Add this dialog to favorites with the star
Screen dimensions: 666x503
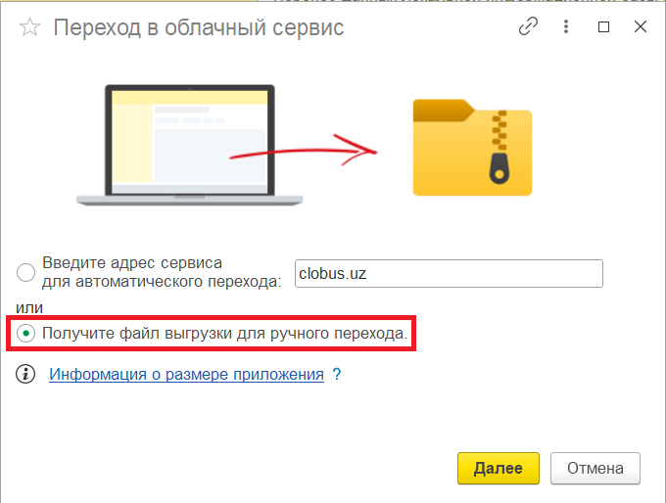(x=29, y=27)
